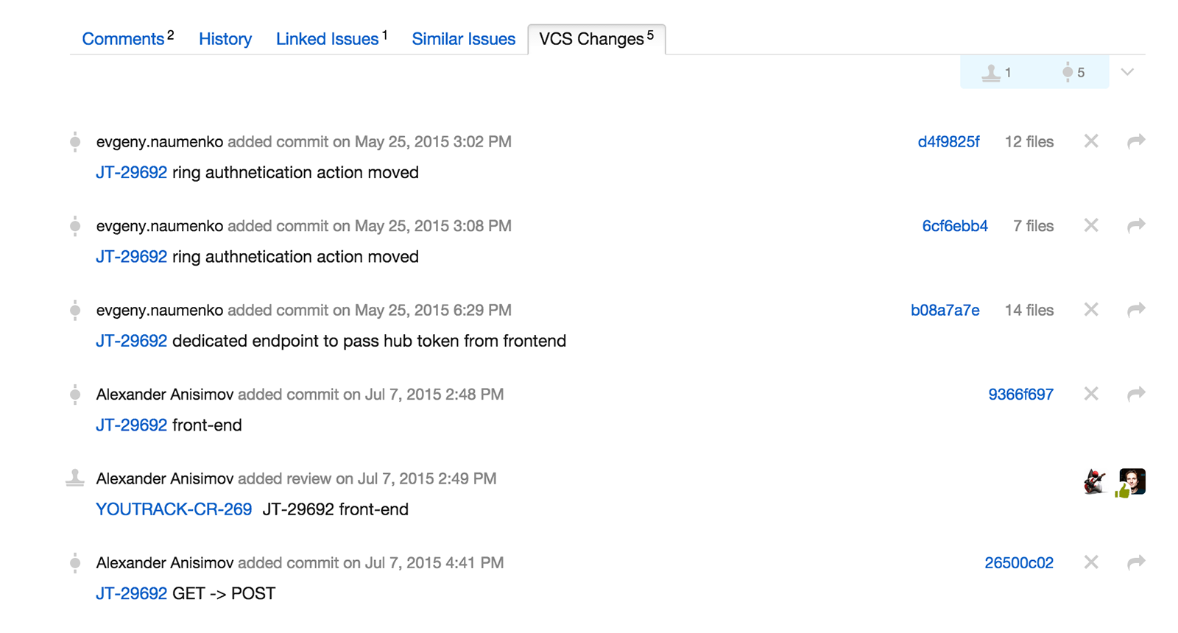The image size is (1178, 633).
Task: Open the History tab
Action: [225, 39]
